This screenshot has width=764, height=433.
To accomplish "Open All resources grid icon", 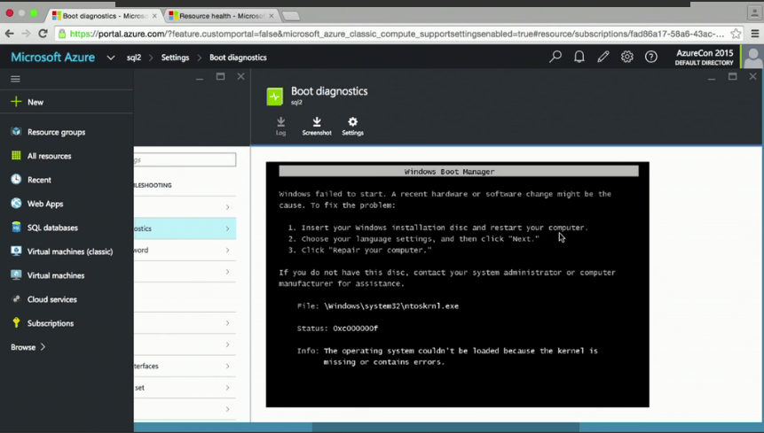I will [x=16, y=156].
